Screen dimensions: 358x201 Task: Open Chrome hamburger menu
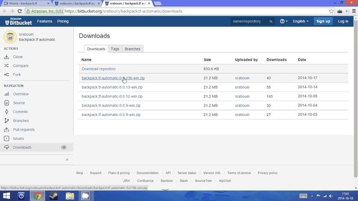(354, 11)
